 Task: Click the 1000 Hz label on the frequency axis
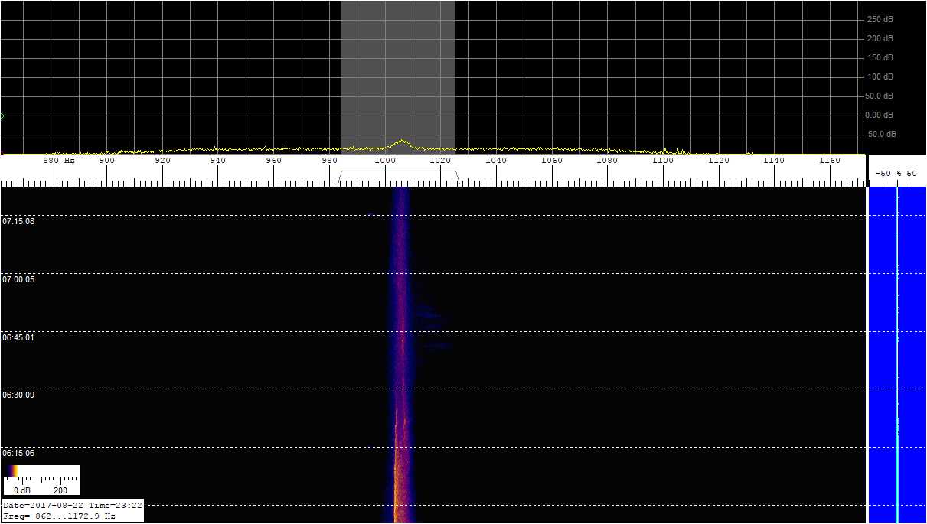tap(384, 161)
